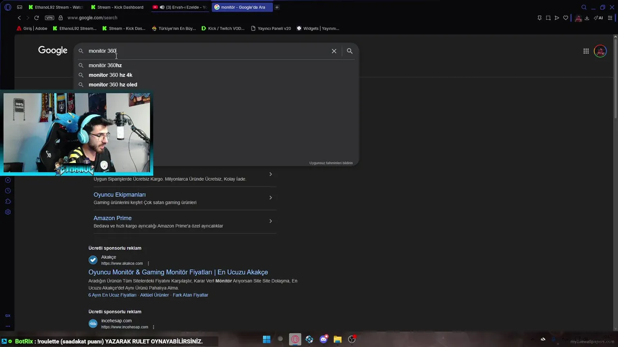The width and height of the screenshot is (618, 347).
Task: Open the Opera GX main menu icon
Action: pyautogui.click(x=7, y=7)
